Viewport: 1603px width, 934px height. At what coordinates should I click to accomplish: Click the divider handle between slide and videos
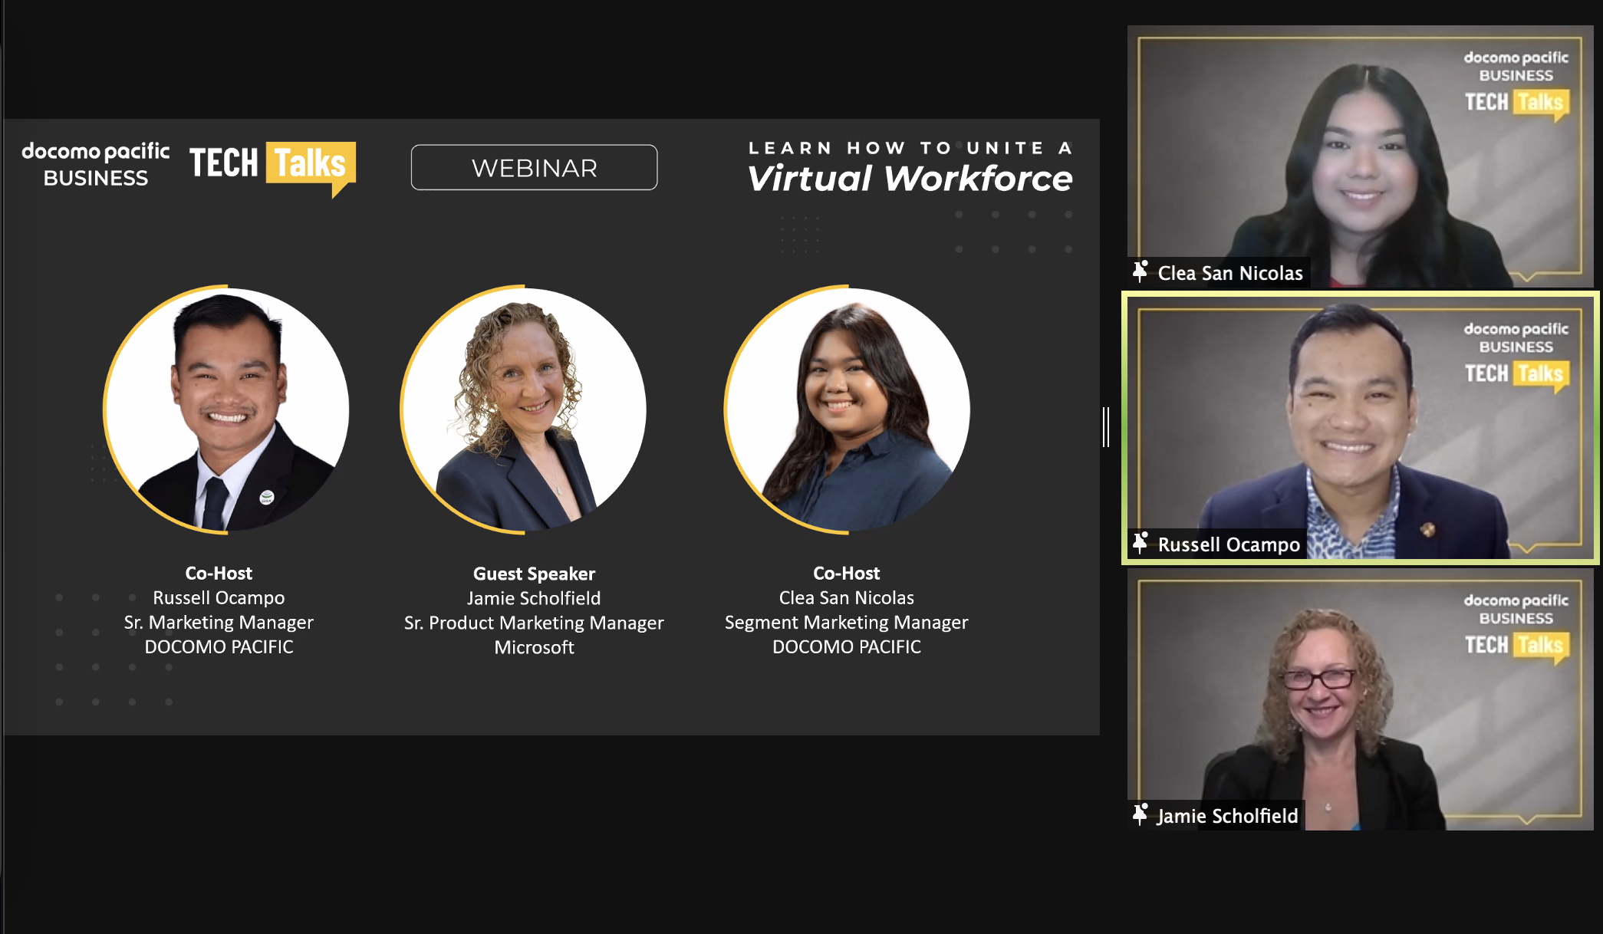point(1106,427)
